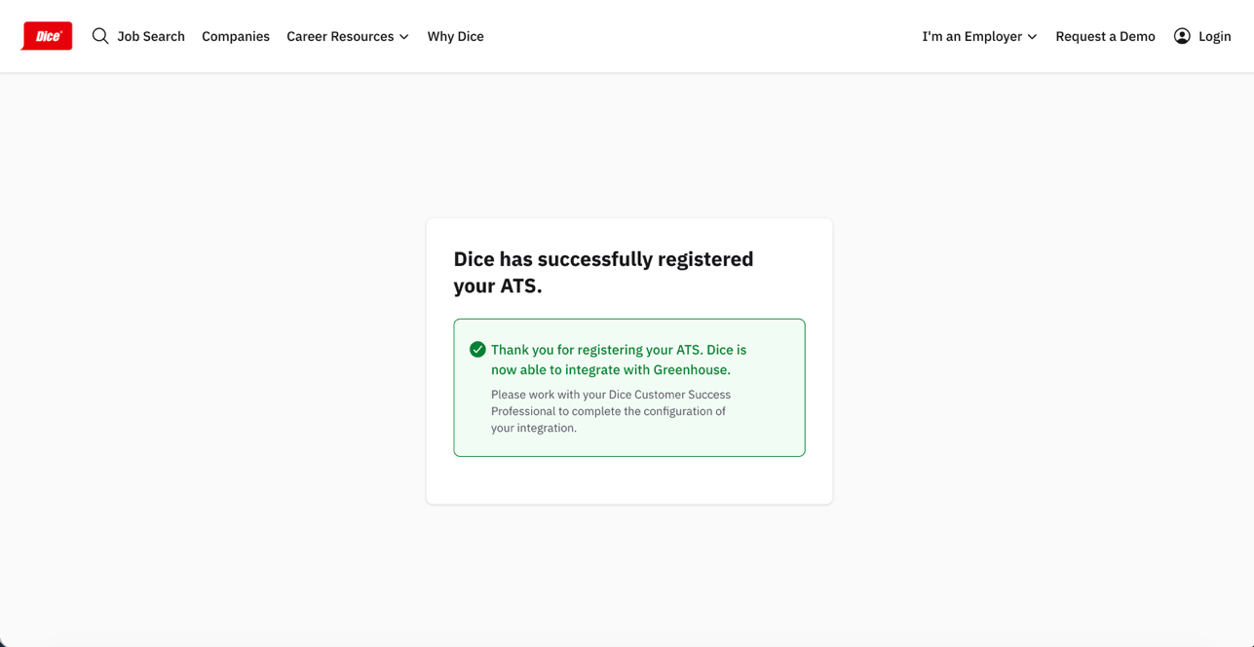Expand the chevron beside Career Resources
Screen dimensions: 1254x647
404,37
